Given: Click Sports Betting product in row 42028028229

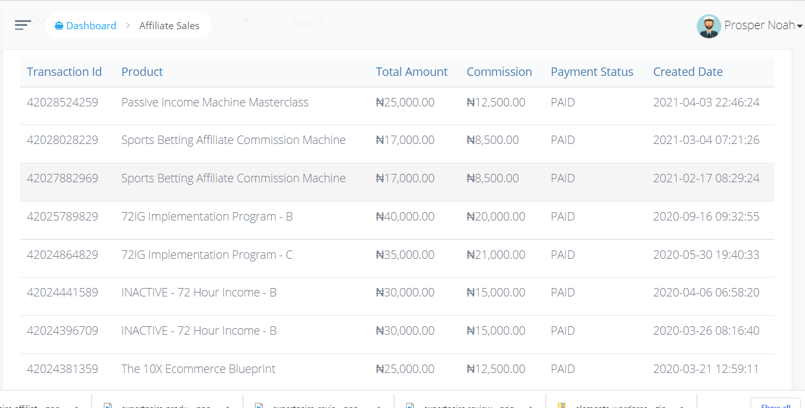Looking at the screenshot, I should click(234, 140).
